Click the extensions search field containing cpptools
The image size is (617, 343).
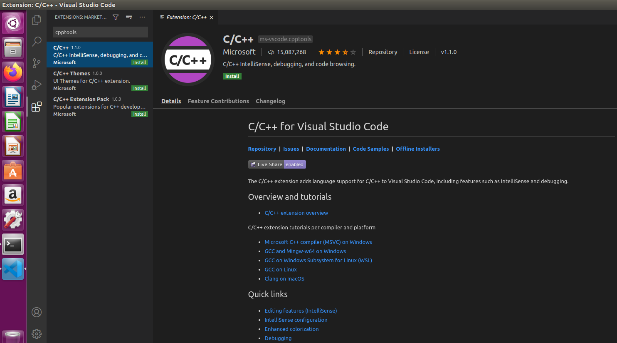pyautogui.click(x=101, y=32)
